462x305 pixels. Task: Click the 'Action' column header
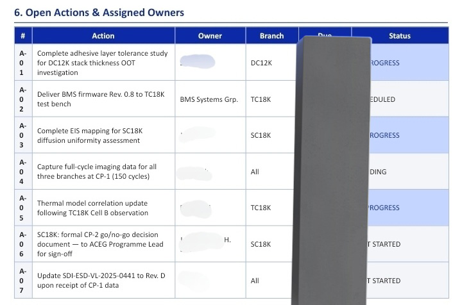click(103, 36)
